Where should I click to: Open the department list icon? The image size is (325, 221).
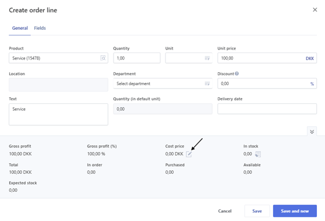point(207,83)
